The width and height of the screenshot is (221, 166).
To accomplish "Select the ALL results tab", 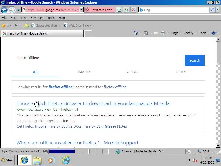I will (x=36, y=72).
